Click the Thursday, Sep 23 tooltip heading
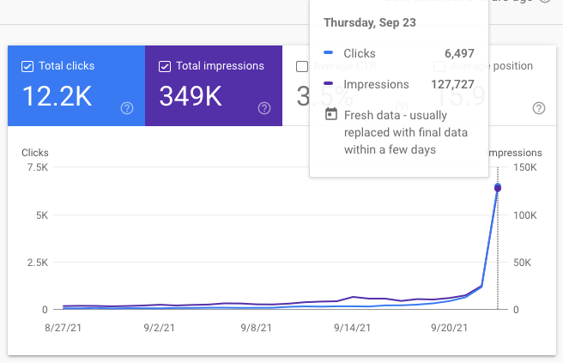563x363 pixels. coord(369,22)
